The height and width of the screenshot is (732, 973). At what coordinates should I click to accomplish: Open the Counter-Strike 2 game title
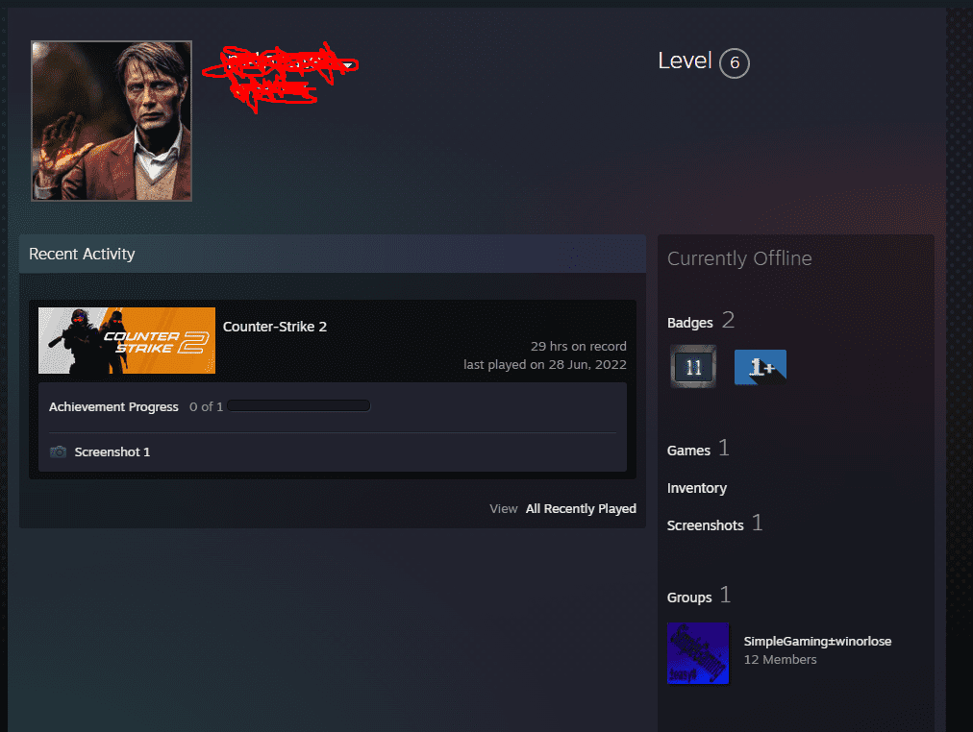275,326
